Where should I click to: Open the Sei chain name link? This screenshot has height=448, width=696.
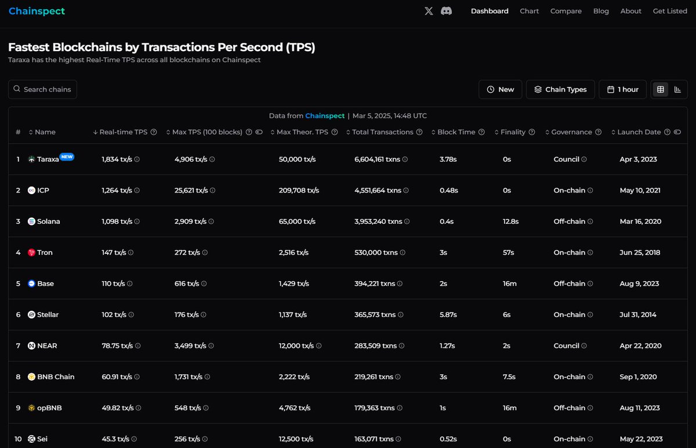[x=42, y=439]
